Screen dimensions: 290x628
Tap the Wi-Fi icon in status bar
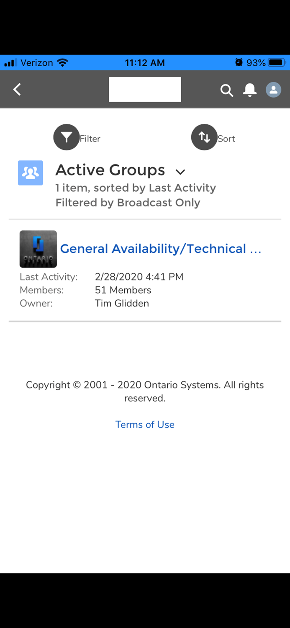coord(62,62)
